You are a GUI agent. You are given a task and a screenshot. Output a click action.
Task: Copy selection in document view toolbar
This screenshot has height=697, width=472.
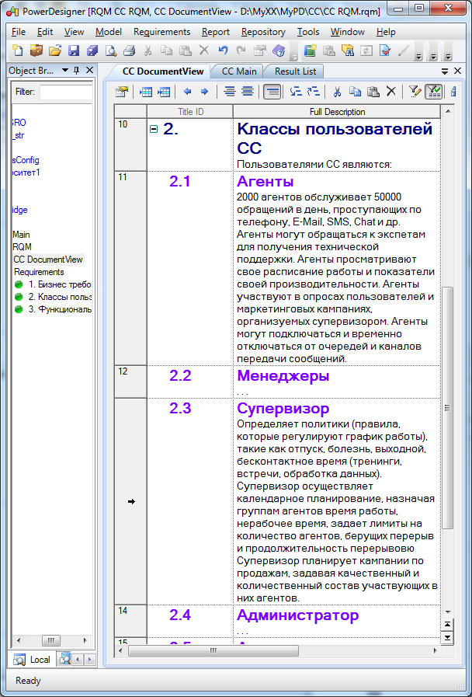[355, 92]
